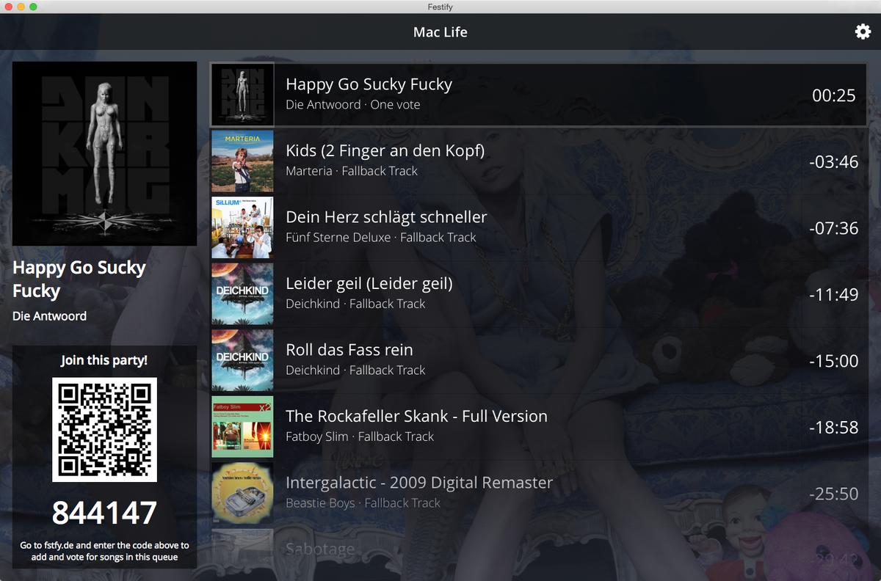
Task: Close the Festify window
Action: pos(9,7)
